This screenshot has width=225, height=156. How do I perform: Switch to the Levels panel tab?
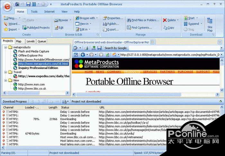[x=31, y=42]
